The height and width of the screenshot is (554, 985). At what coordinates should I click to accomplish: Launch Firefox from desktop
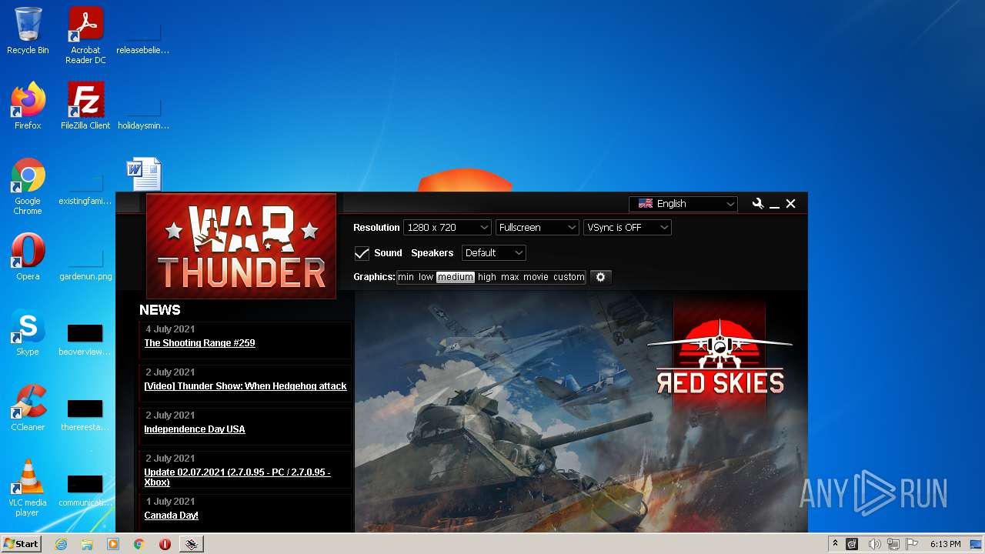pos(28,106)
